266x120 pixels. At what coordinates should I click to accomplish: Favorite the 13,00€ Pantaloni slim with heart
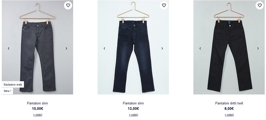[164, 5]
